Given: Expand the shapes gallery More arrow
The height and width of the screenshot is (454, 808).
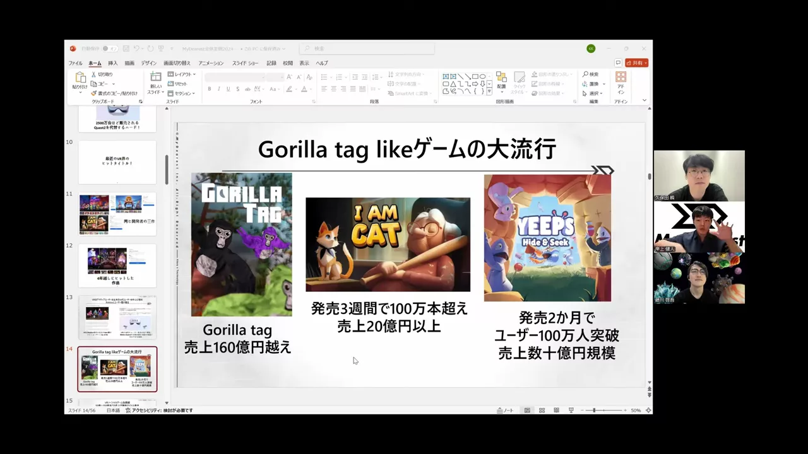Looking at the screenshot, I should (489, 91).
